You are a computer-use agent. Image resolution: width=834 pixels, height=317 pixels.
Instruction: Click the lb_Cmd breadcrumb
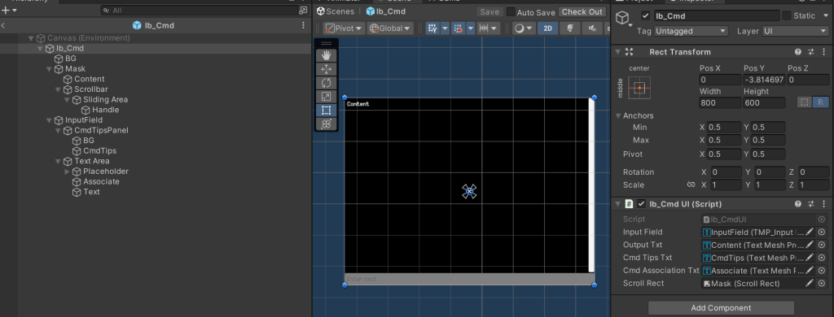(x=385, y=11)
